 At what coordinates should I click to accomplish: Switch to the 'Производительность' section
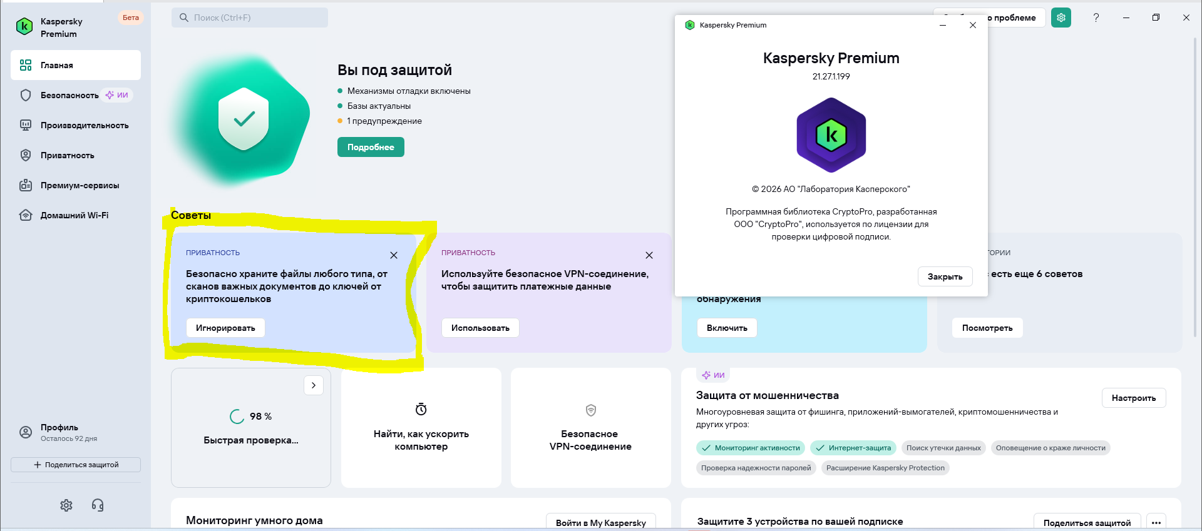click(76, 125)
